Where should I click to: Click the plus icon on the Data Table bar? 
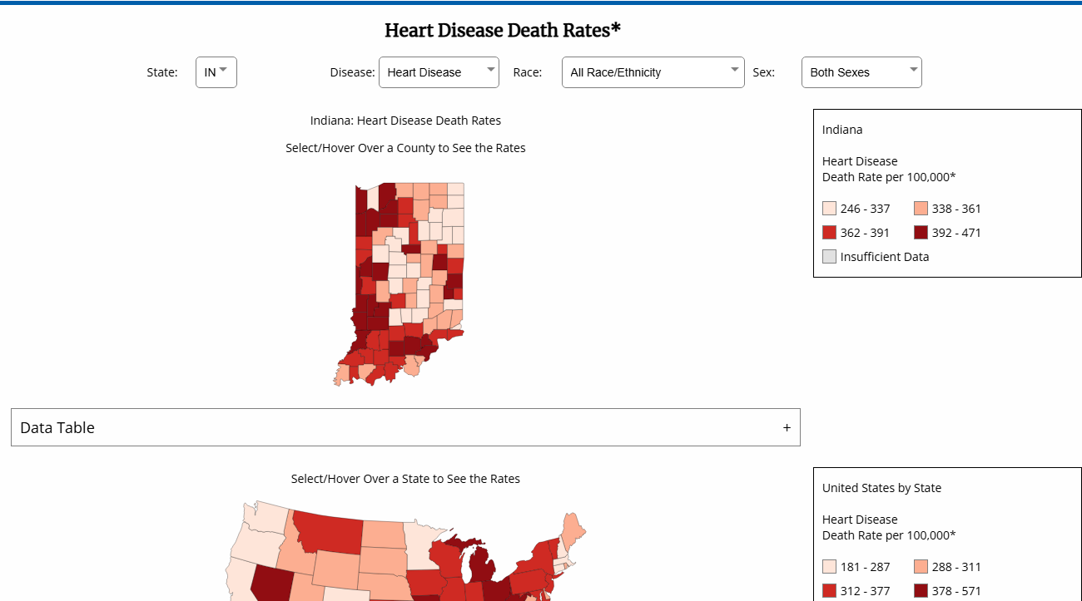(x=787, y=426)
